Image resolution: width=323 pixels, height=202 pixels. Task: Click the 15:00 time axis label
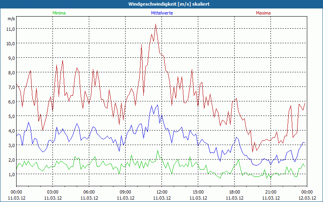[x=198, y=192]
